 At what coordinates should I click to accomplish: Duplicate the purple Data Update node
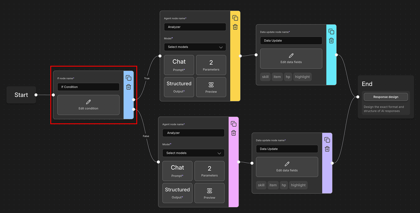[327, 140]
